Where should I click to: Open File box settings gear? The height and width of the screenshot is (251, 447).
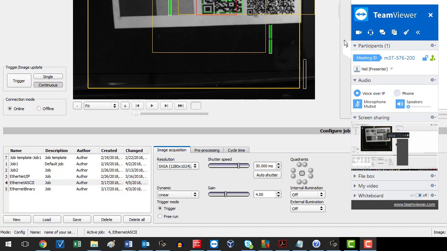click(433, 176)
